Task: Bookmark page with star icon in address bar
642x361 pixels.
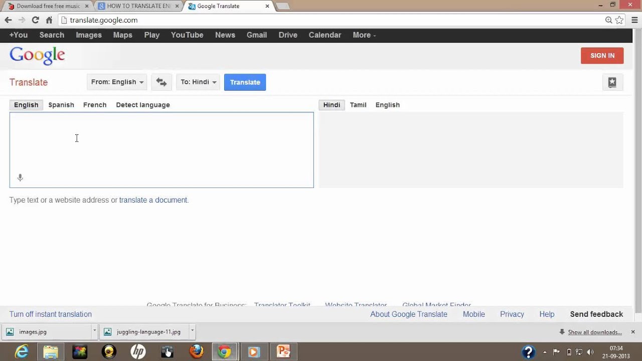Action: 619,20
